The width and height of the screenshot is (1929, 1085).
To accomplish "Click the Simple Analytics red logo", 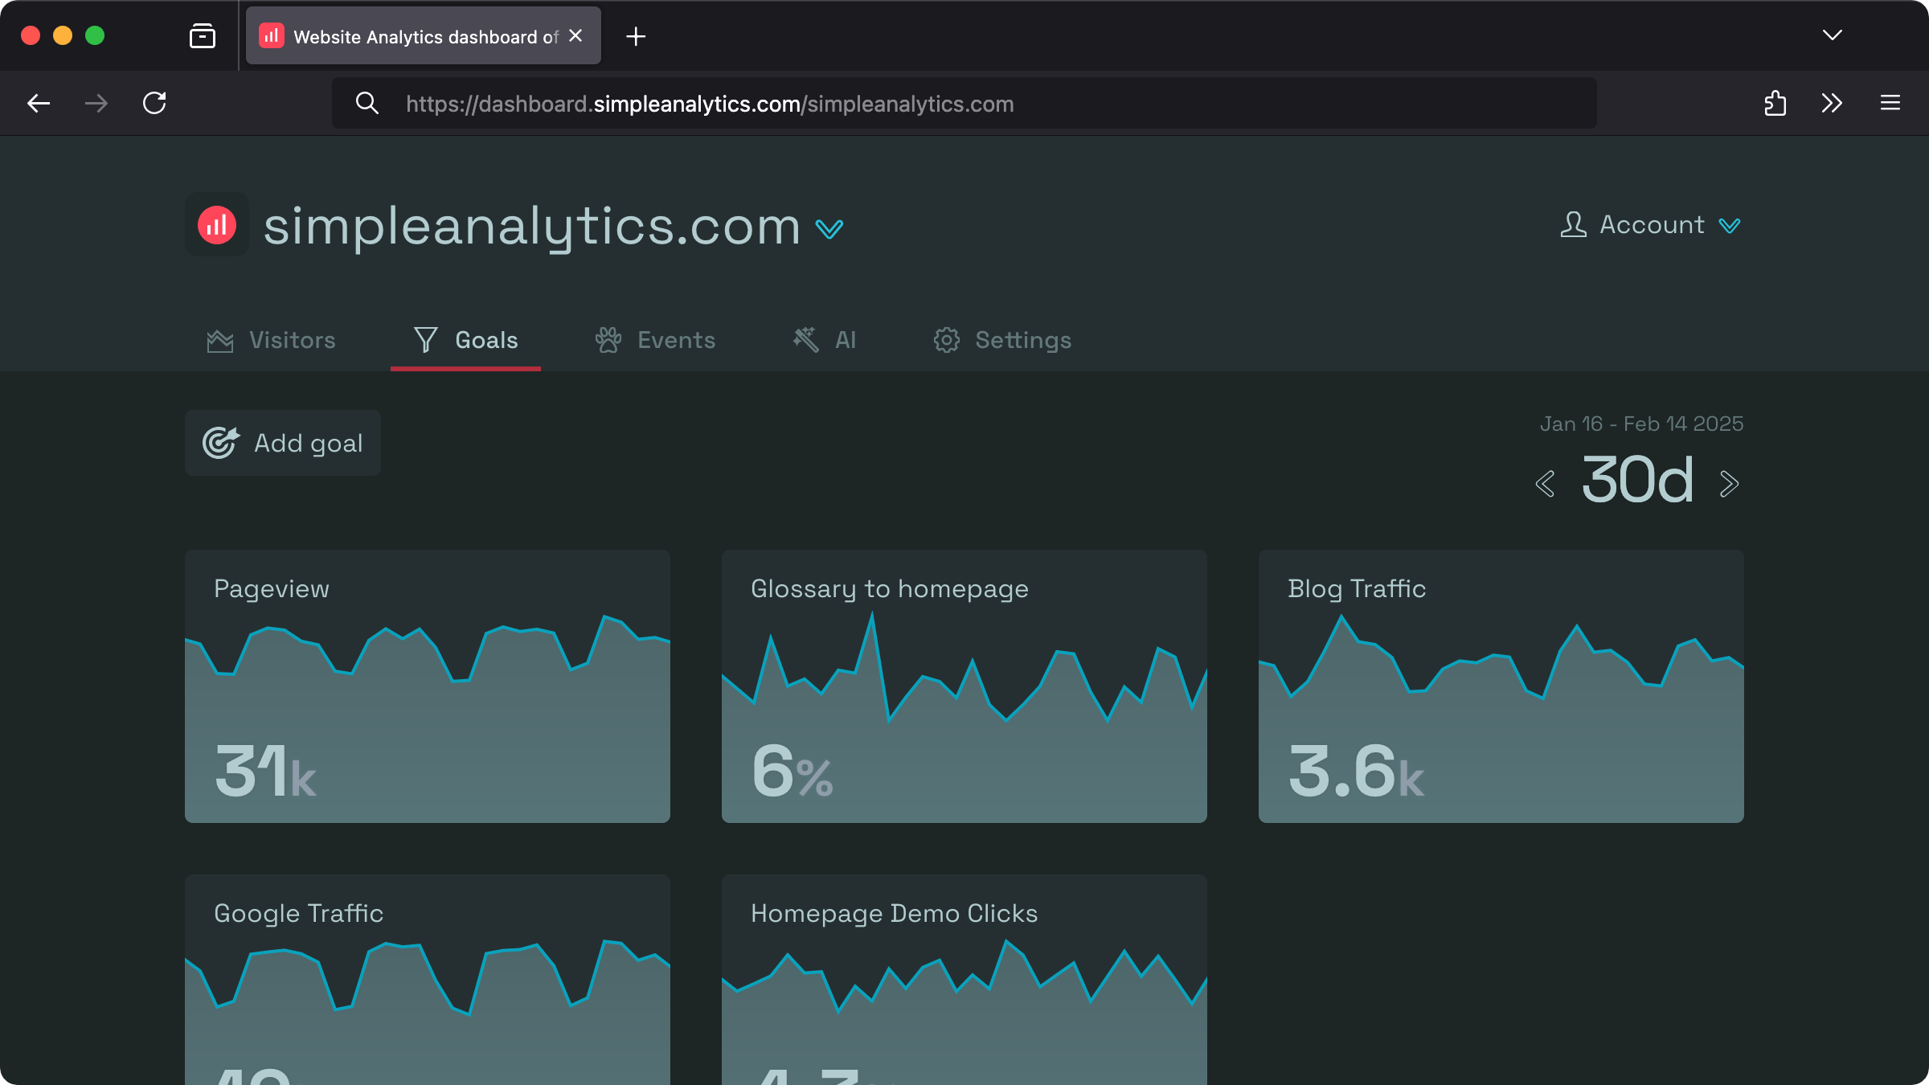I will [x=217, y=225].
